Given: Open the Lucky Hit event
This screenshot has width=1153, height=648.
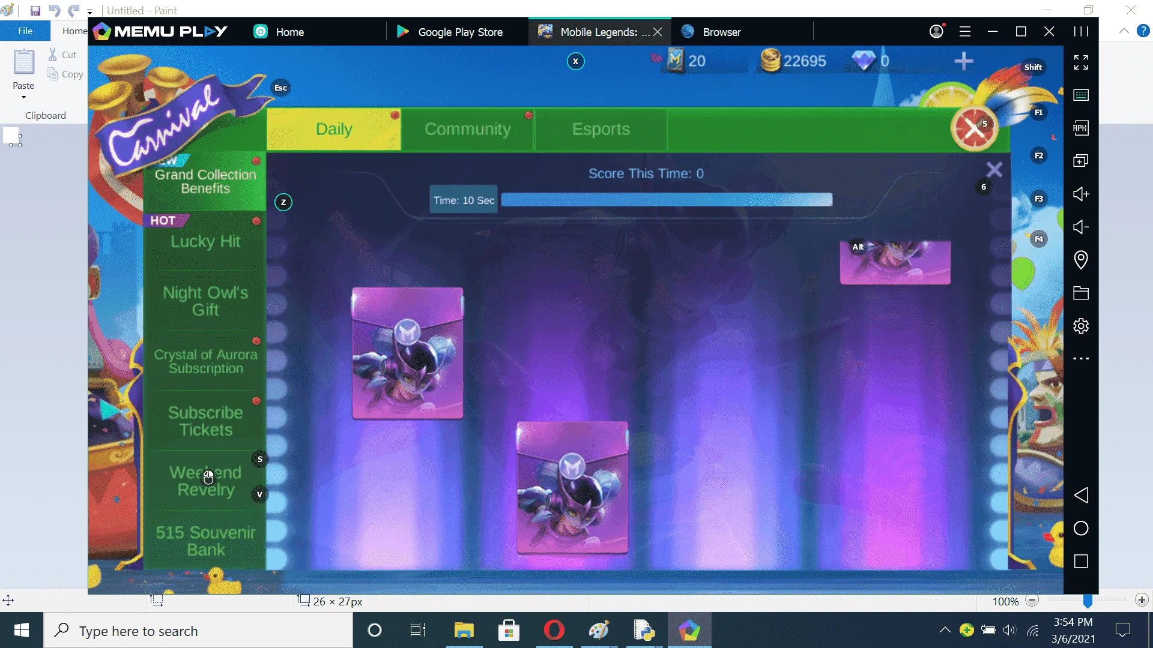Looking at the screenshot, I should click(205, 241).
